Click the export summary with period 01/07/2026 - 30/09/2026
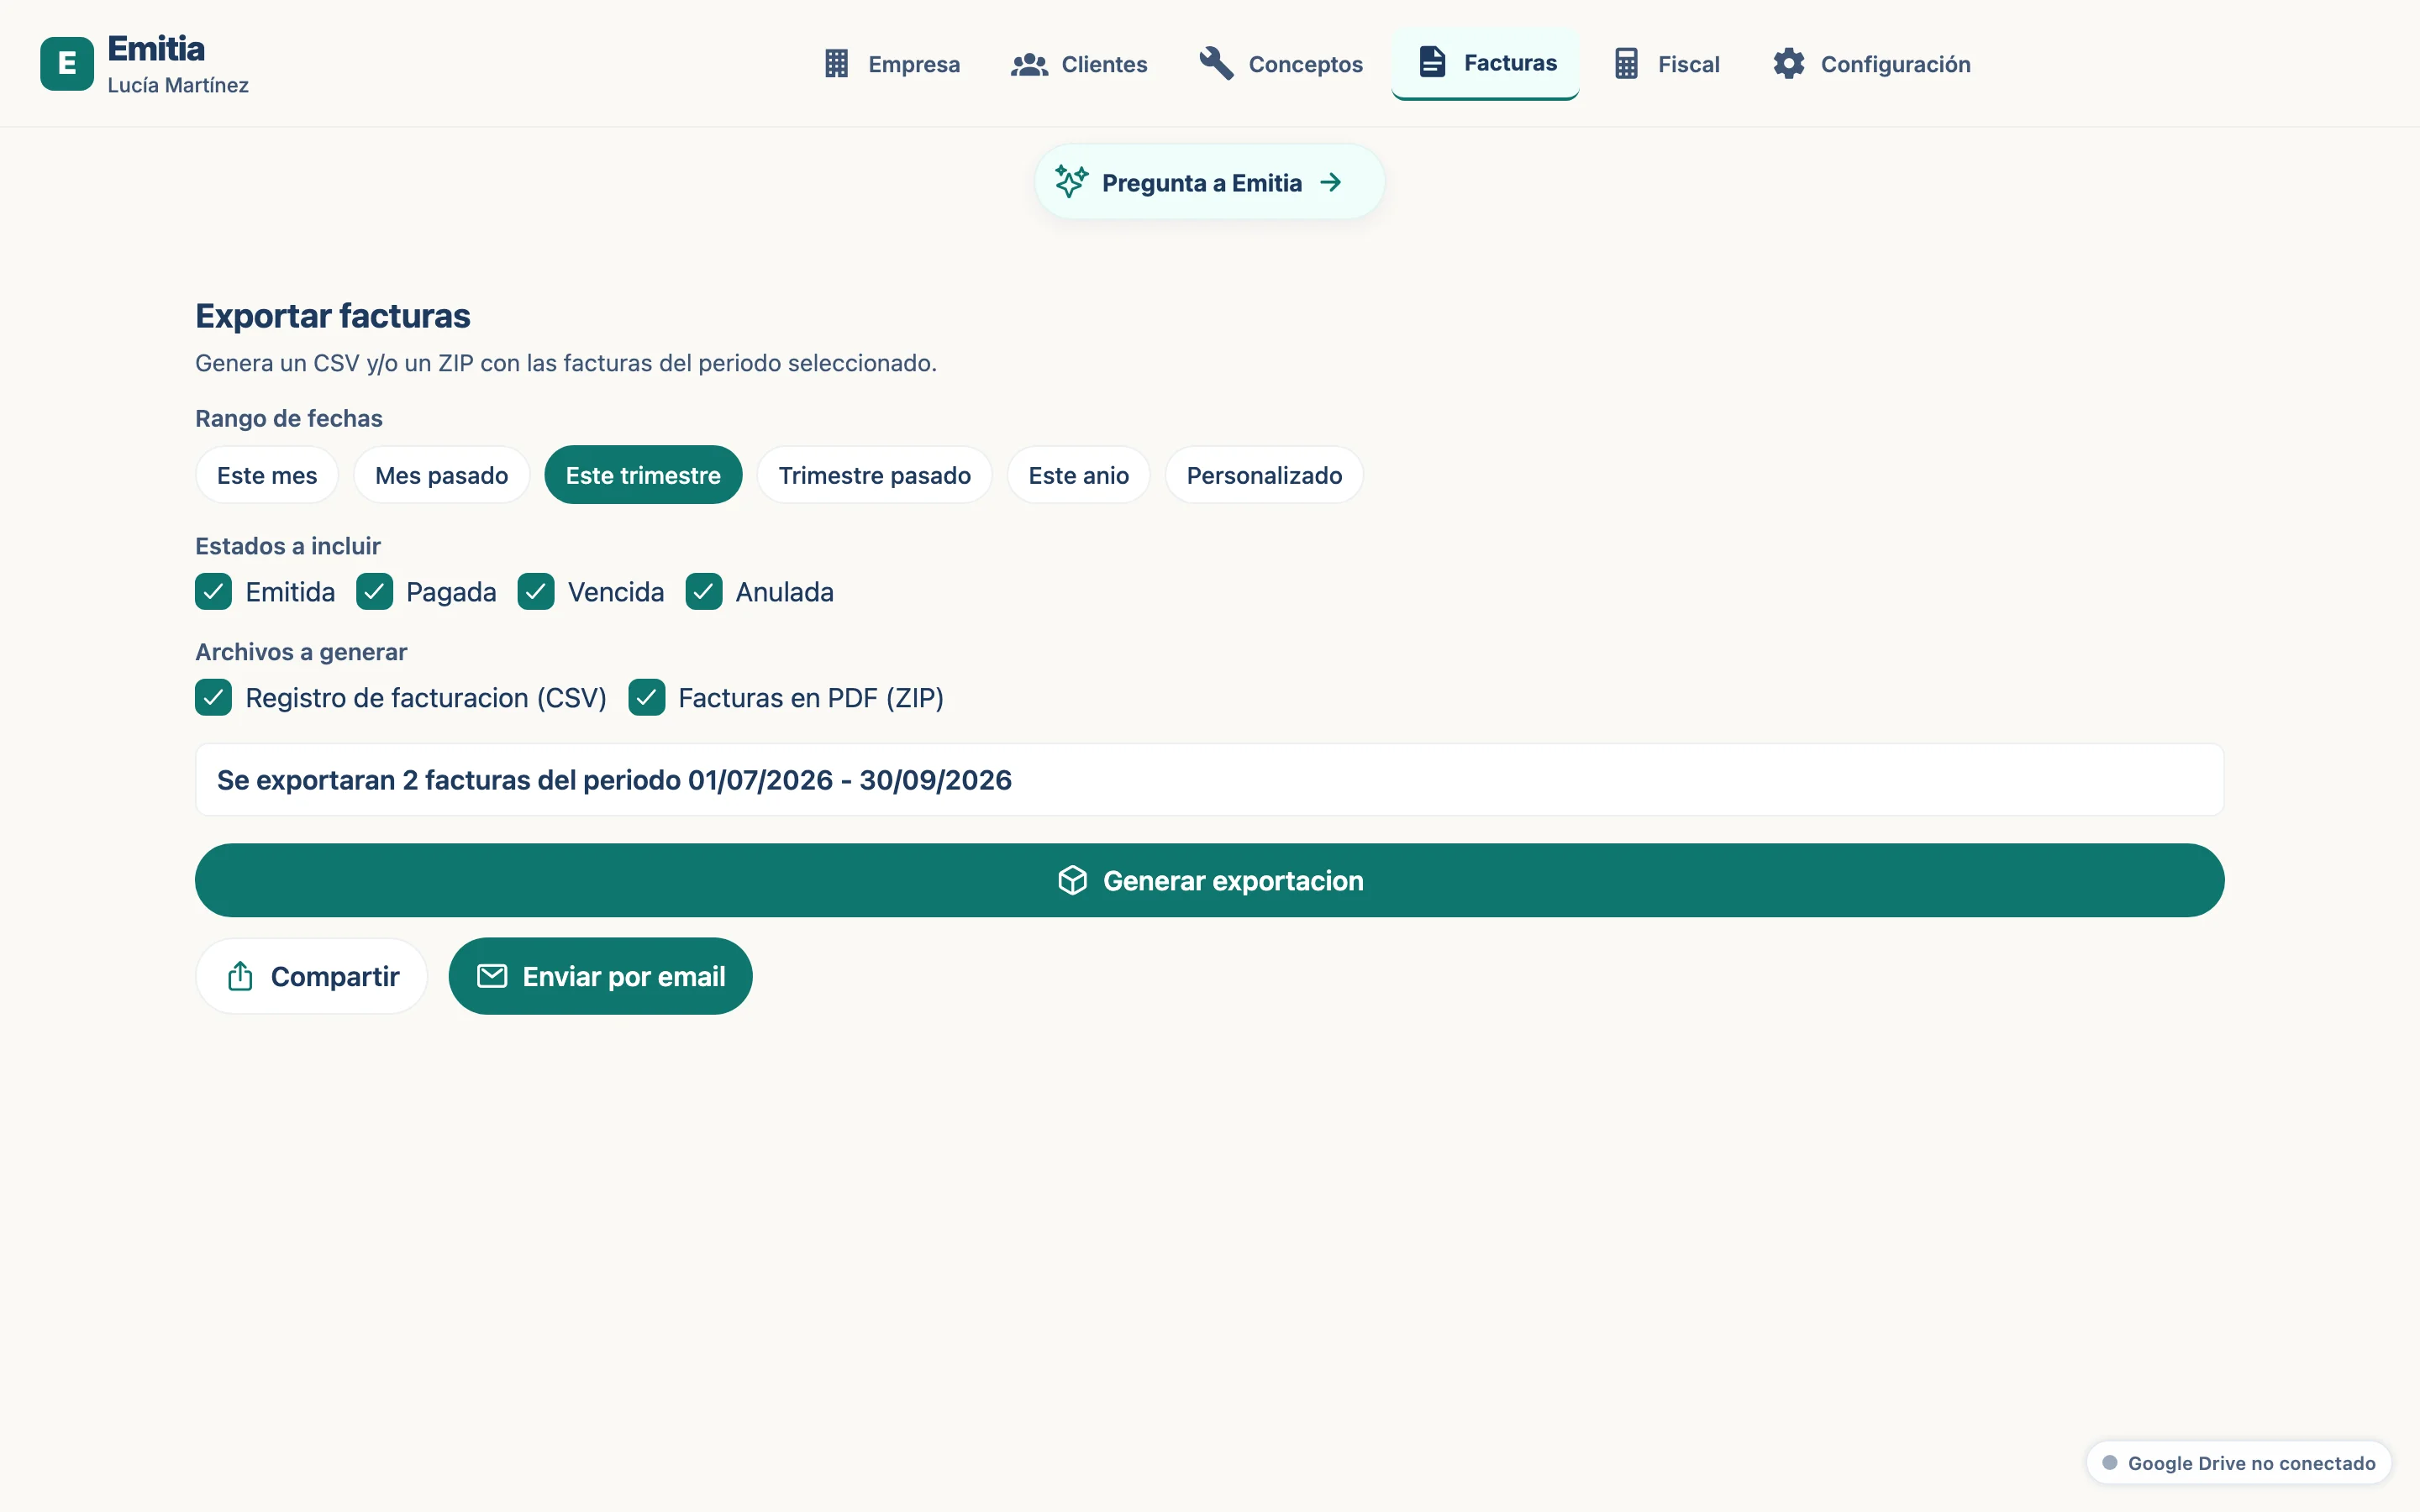This screenshot has height=1512, width=2420. pyautogui.click(x=1209, y=779)
